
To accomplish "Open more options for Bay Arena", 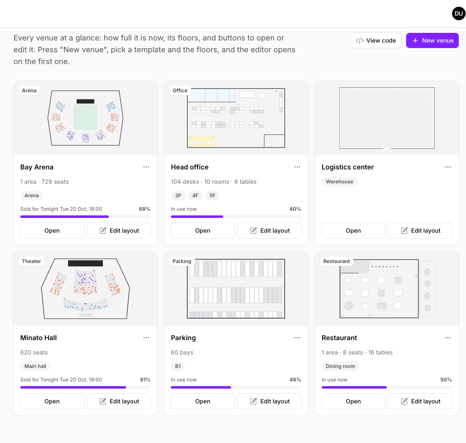I will coord(146,167).
